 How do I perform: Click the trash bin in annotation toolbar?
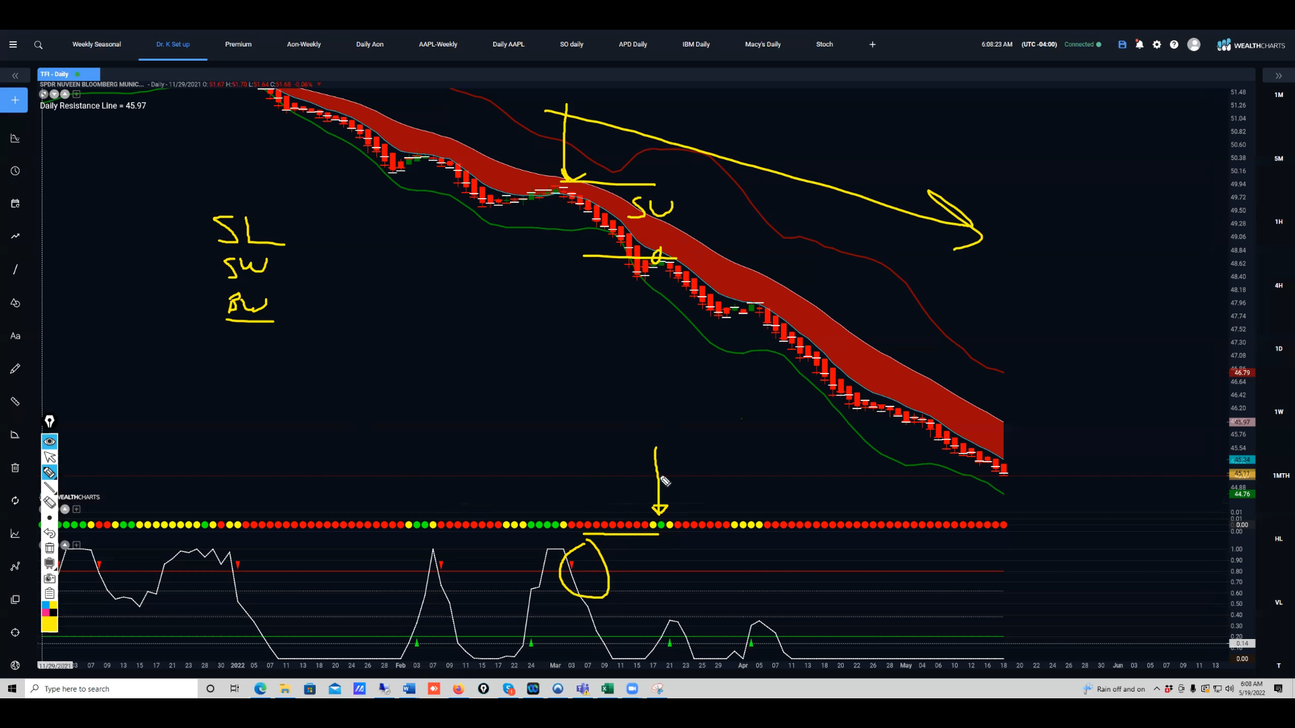(49, 548)
